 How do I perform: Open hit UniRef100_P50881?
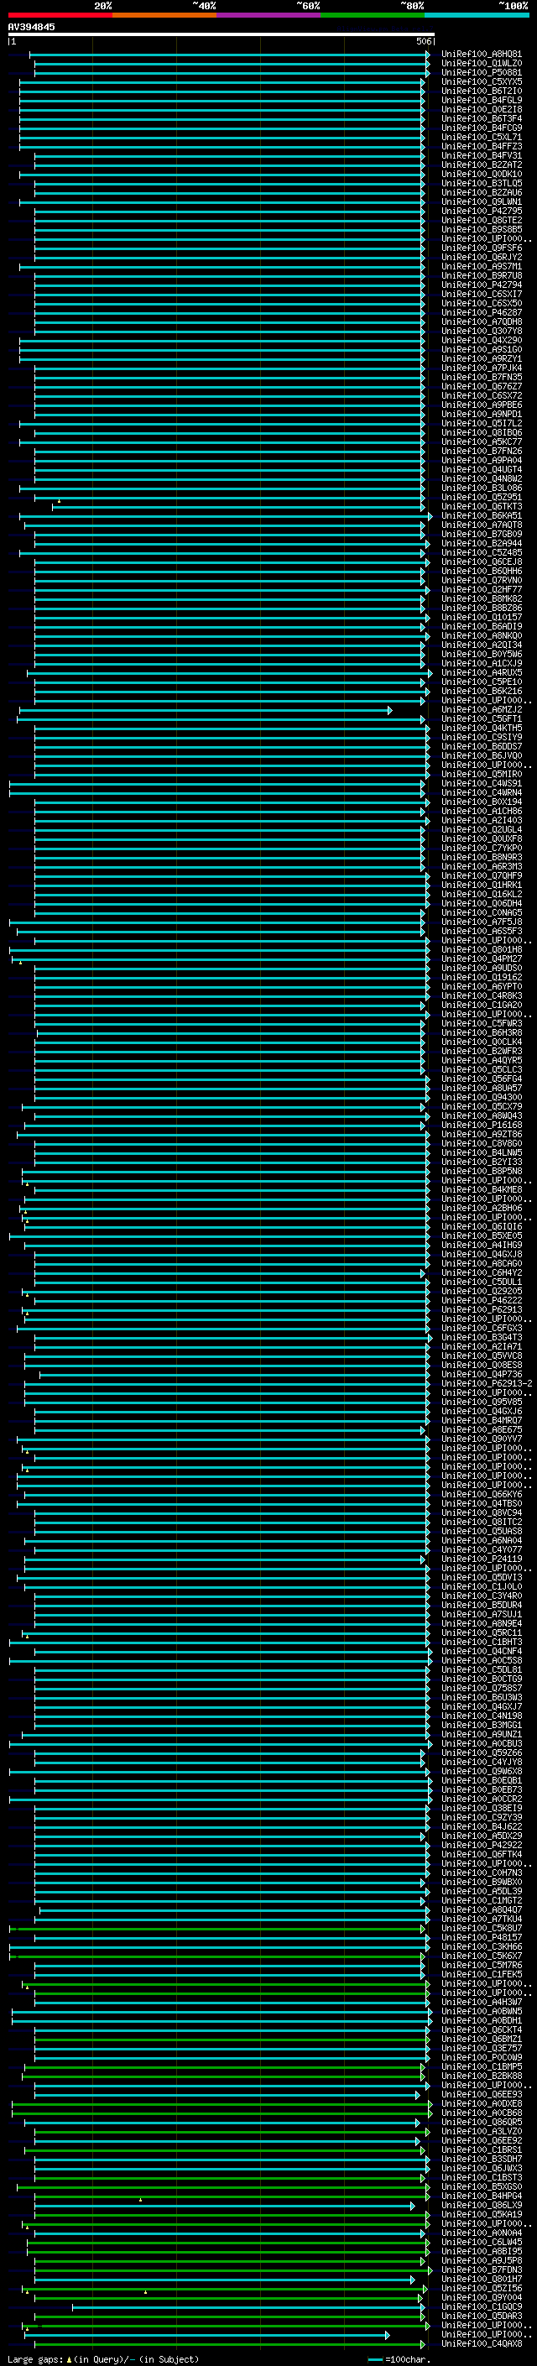[481, 72]
